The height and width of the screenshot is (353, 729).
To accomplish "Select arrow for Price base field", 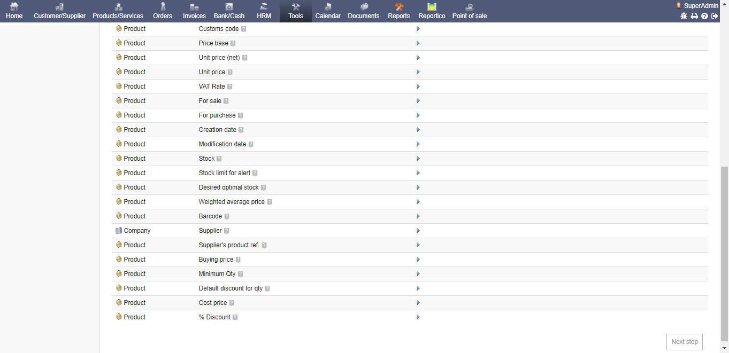I will 418,43.
